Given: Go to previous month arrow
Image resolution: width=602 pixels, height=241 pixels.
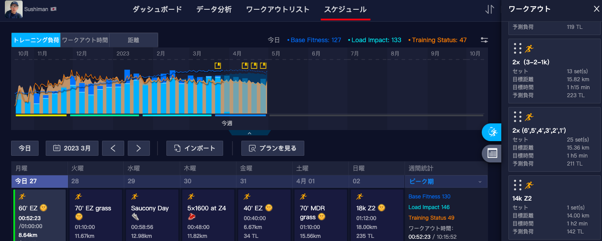Looking at the screenshot, I should [x=113, y=148].
